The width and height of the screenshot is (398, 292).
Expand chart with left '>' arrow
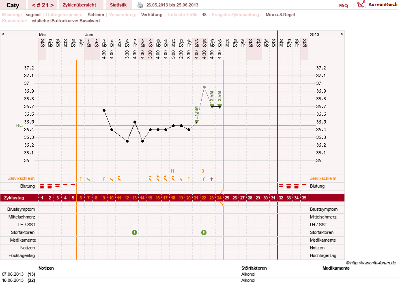pos(3,34)
